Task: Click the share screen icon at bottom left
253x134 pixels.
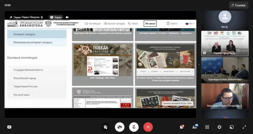Action: tap(9, 127)
